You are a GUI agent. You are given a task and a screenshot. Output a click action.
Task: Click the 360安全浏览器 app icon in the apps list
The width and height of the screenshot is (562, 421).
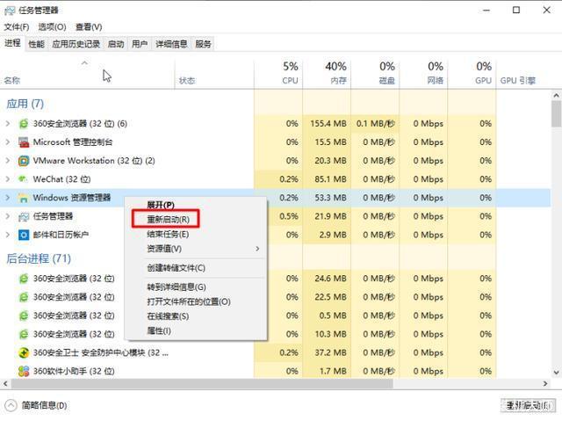[x=24, y=124]
